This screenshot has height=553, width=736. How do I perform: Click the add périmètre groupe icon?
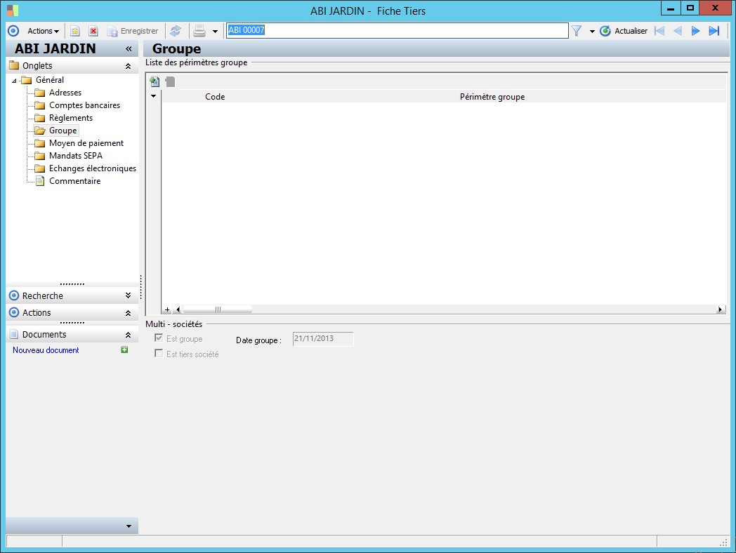click(155, 81)
